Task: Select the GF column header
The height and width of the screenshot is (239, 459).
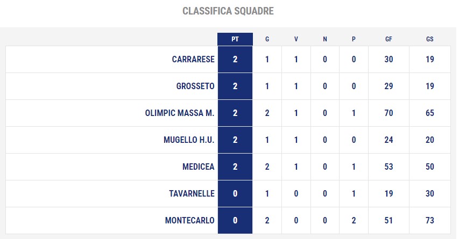Action: coord(389,39)
